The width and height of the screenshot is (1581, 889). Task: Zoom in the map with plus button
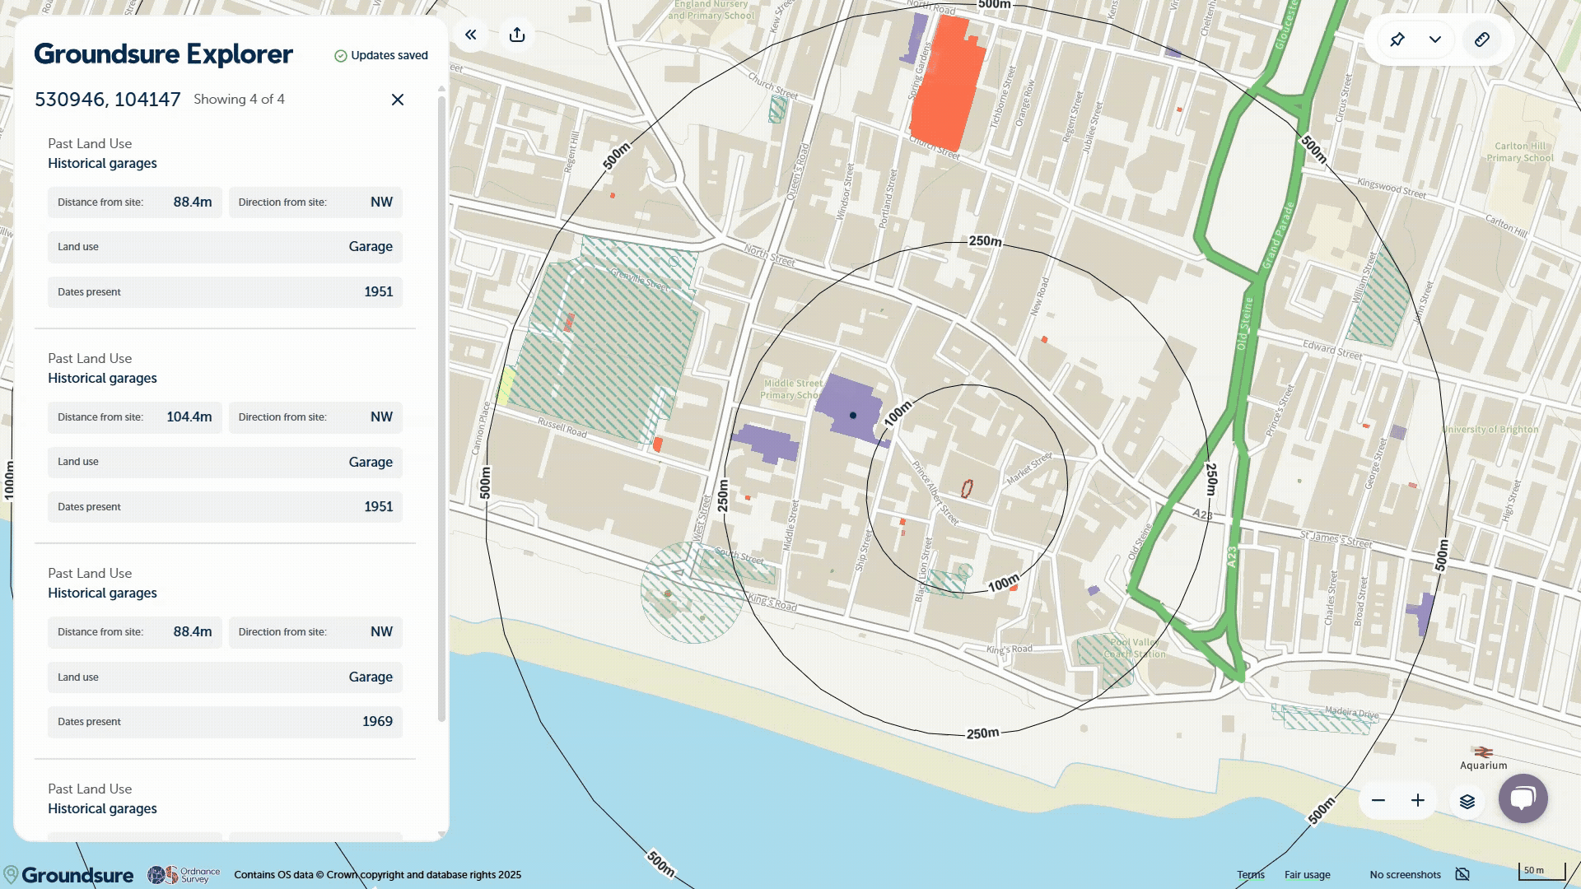(x=1418, y=801)
